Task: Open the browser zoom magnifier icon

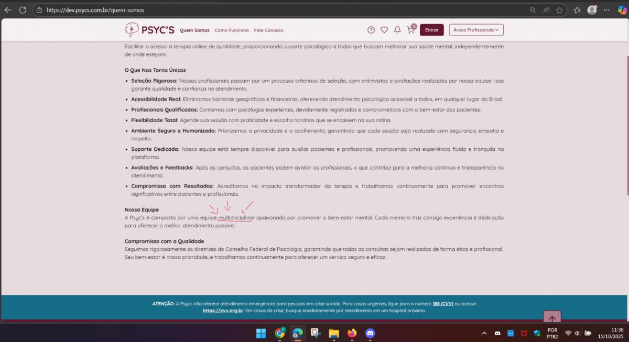Action: (x=533, y=10)
